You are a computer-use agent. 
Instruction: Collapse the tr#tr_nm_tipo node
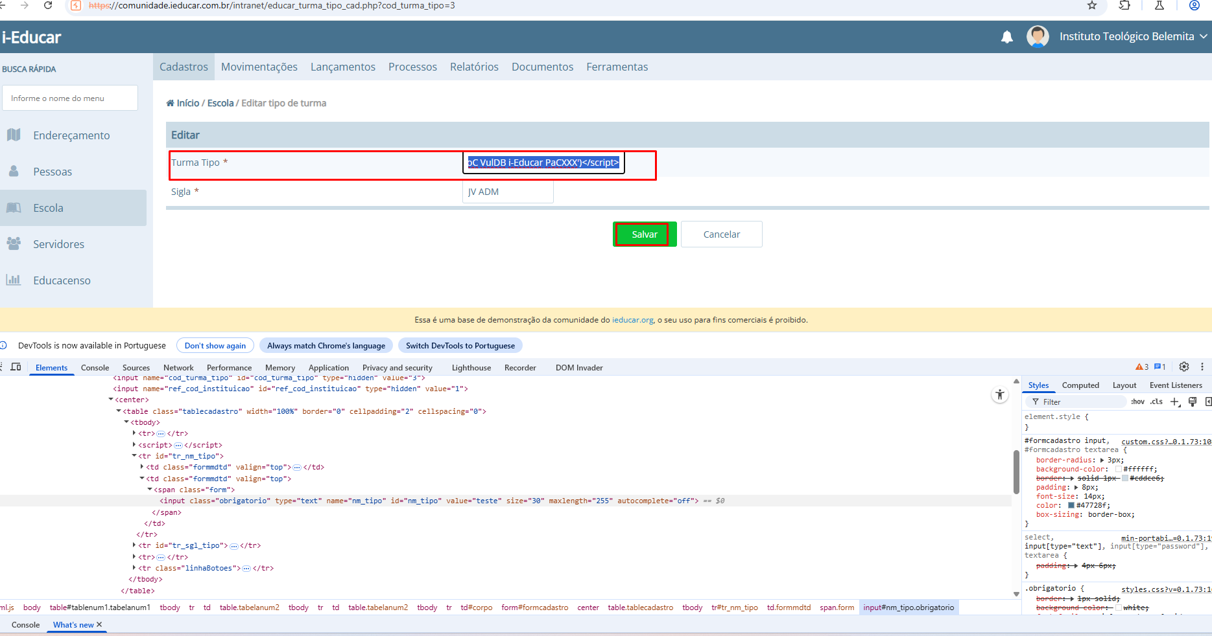[134, 455]
